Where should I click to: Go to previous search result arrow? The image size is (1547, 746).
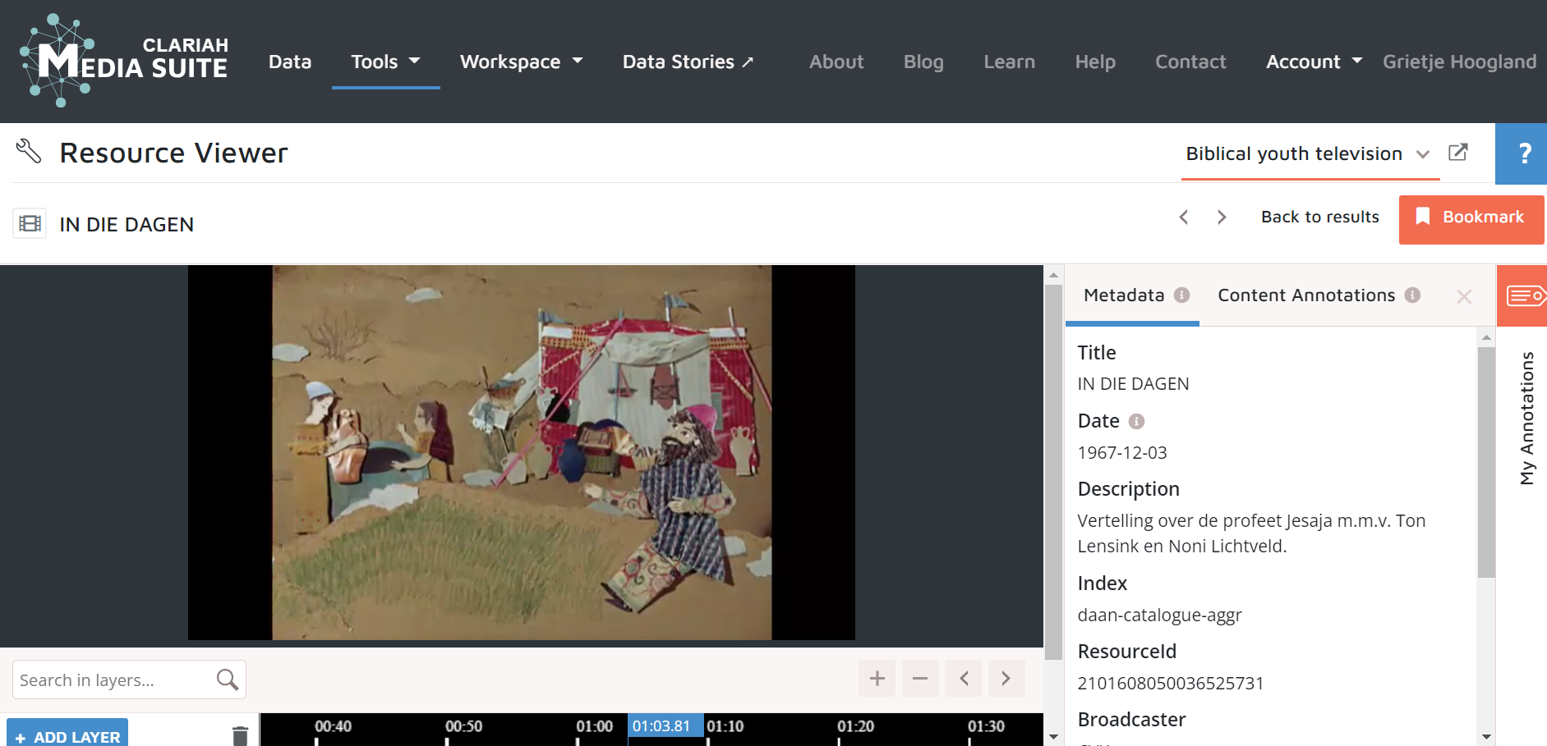click(1184, 217)
